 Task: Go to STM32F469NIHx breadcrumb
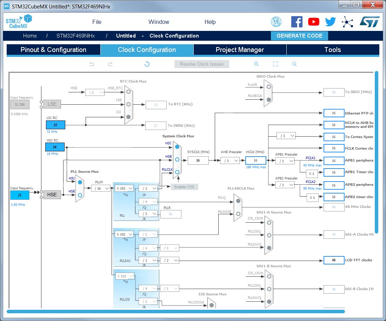[75, 36]
